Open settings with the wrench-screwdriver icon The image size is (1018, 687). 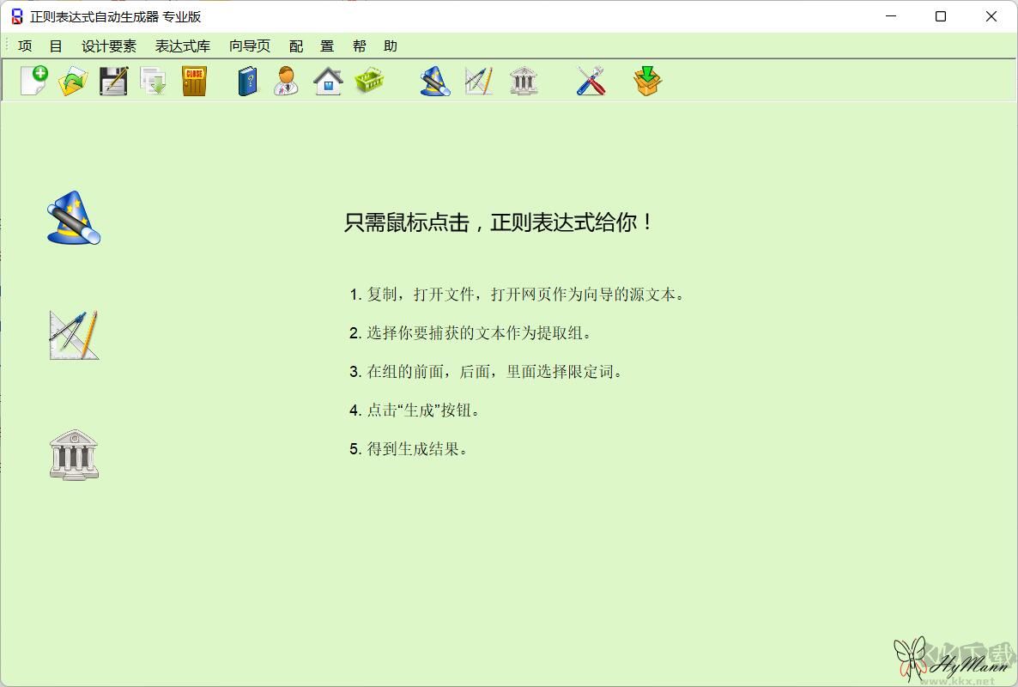(x=591, y=80)
